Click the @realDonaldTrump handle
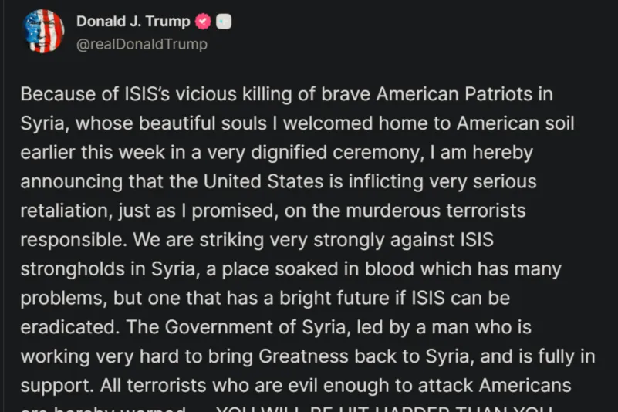This screenshot has height=412, width=618. pyautogui.click(x=142, y=44)
